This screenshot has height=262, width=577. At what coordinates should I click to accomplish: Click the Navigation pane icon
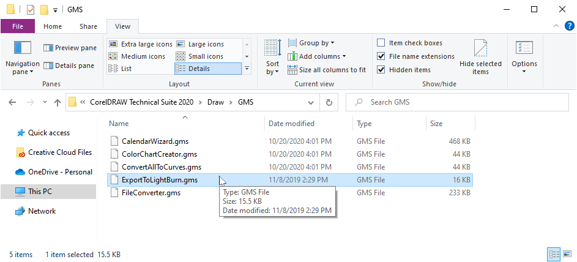point(23,48)
